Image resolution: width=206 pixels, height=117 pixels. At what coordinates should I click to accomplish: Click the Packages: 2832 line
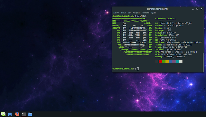coord(163,30)
